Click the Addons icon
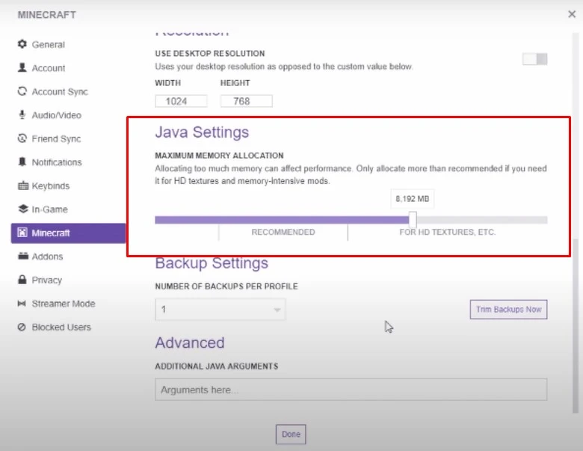This screenshot has width=583, height=451. coord(23,256)
